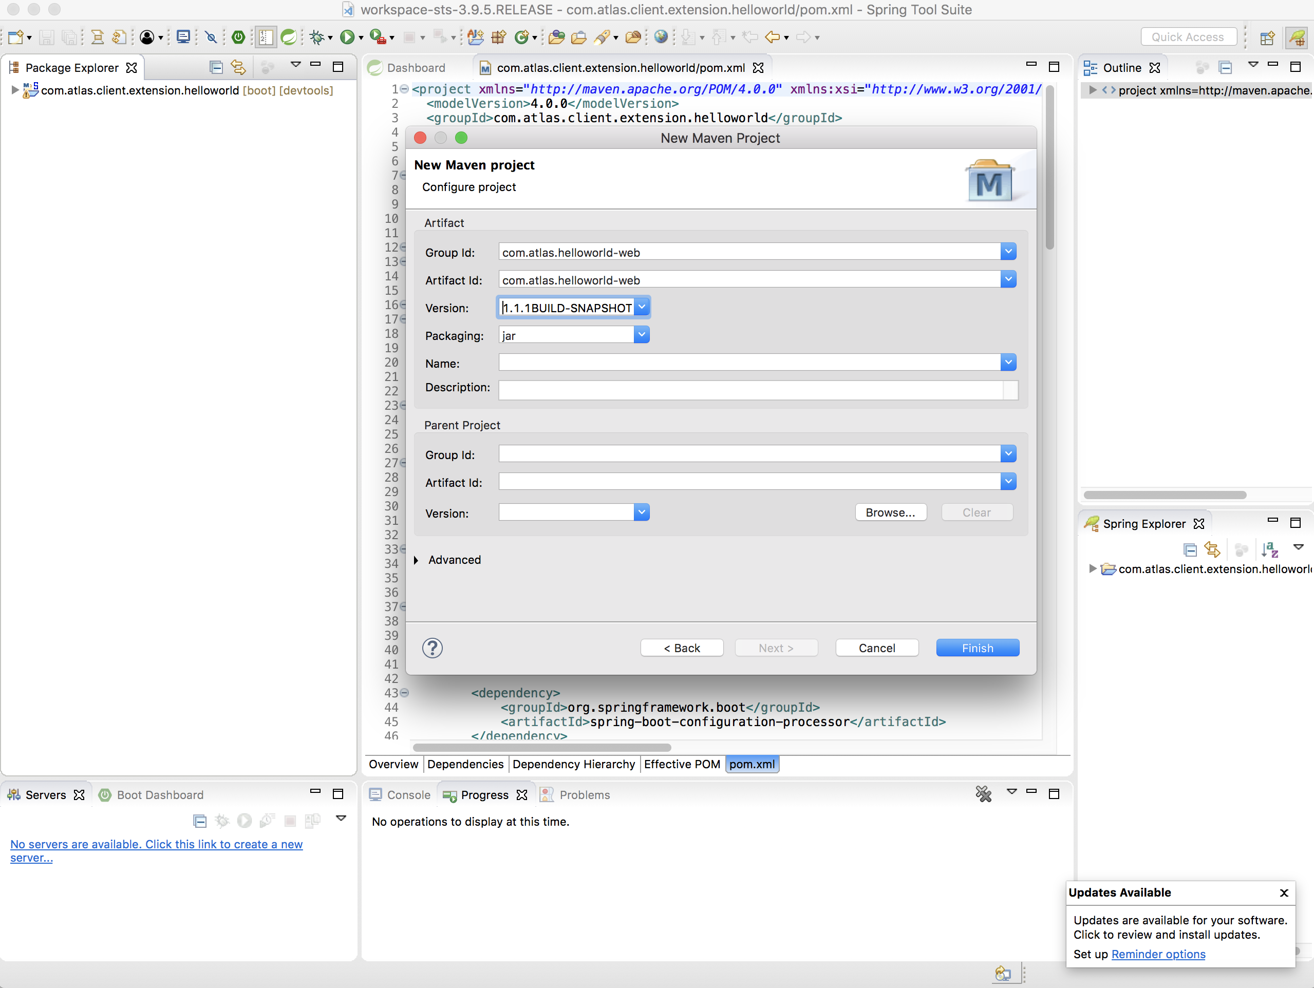Viewport: 1314px width, 988px height.
Task: Click the help question mark icon in dialog
Action: point(433,648)
